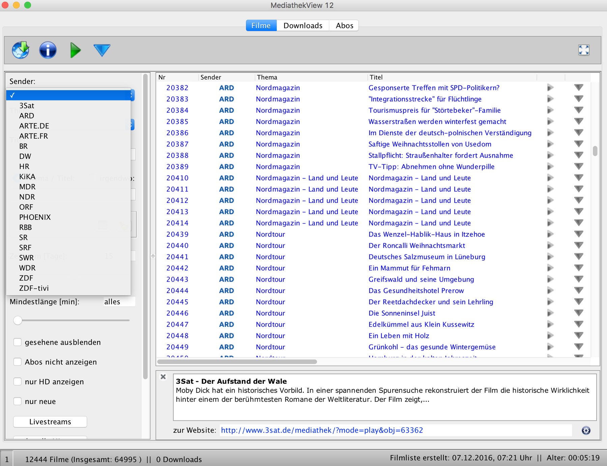Screen dimensions: 607x466
Task: Click the blue download film toolbar icon
Action: click(102, 50)
